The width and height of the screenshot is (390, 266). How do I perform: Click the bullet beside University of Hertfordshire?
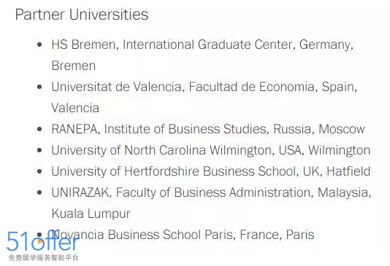39,171
